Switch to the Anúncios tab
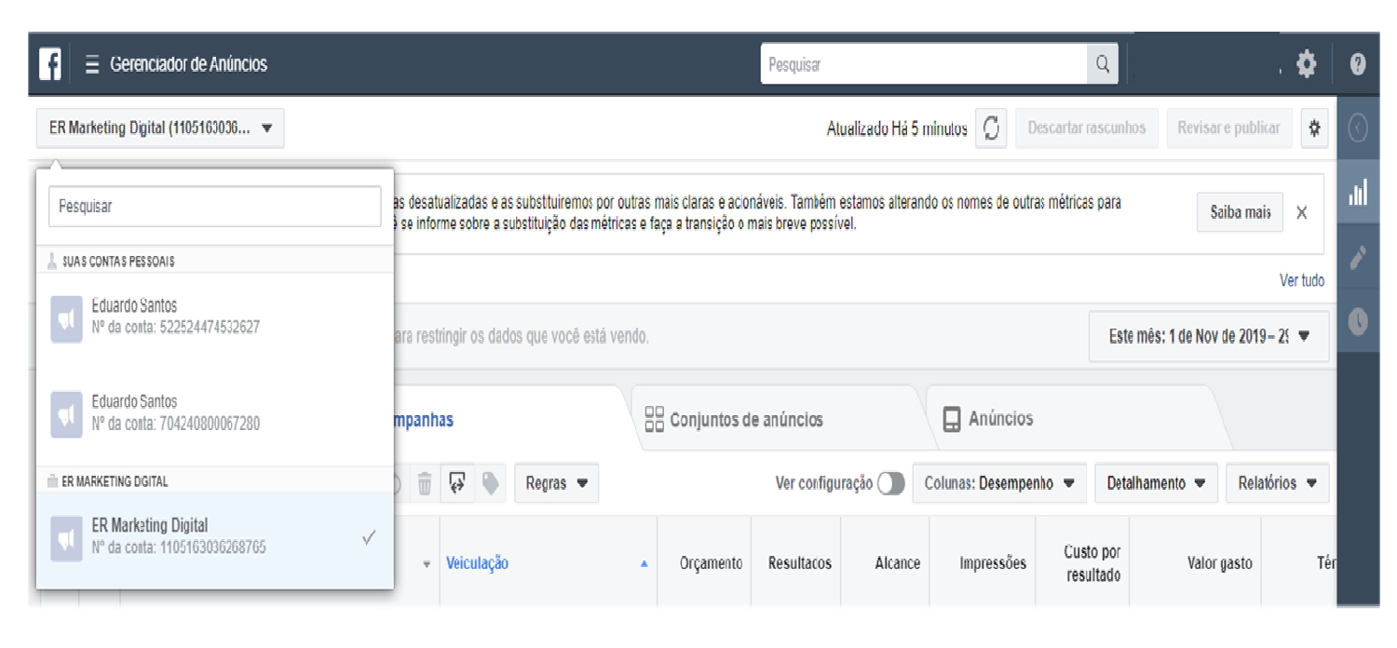This screenshot has width=1397, height=648. [999, 419]
